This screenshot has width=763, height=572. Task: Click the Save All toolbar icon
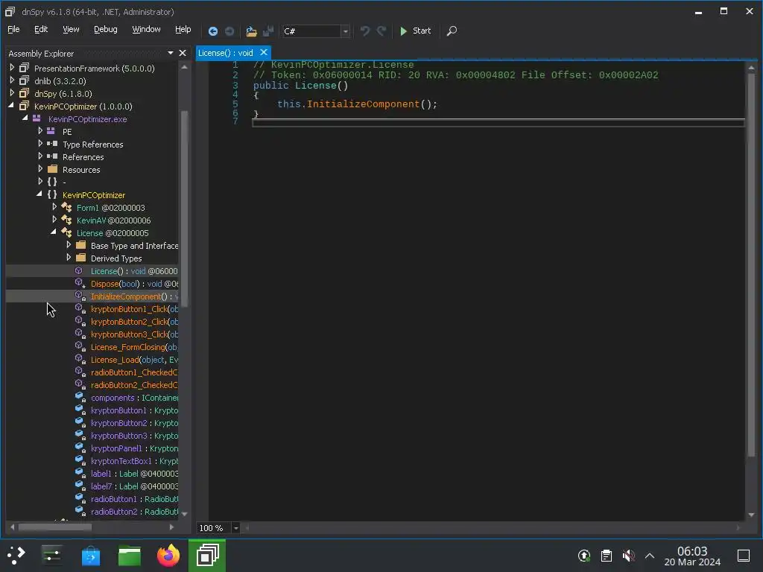click(268, 31)
